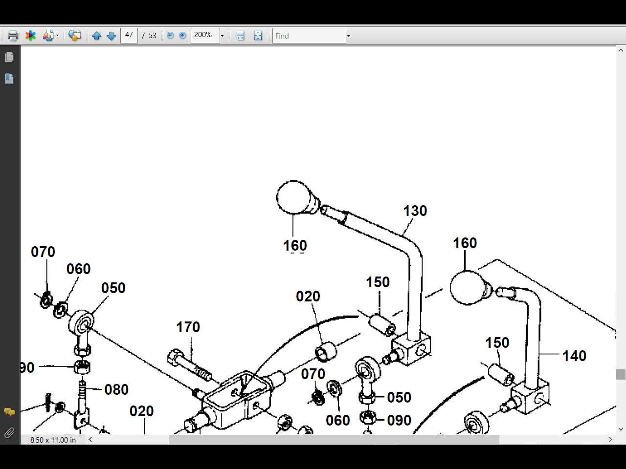Select the Fit Page view icon
Screen dimensions: 626x469
pyautogui.click(x=258, y=35)
